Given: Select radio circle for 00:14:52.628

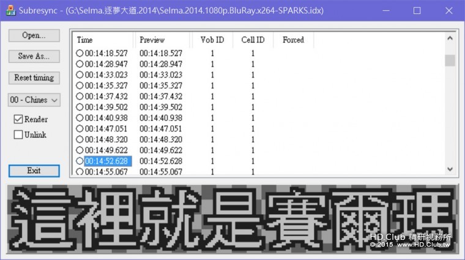Looking at the screenshot, I should (80, 161).
